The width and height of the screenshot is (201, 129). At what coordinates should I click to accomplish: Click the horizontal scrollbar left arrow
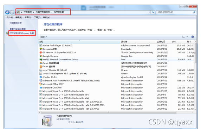pyautogui.click(x=39, y=112)
